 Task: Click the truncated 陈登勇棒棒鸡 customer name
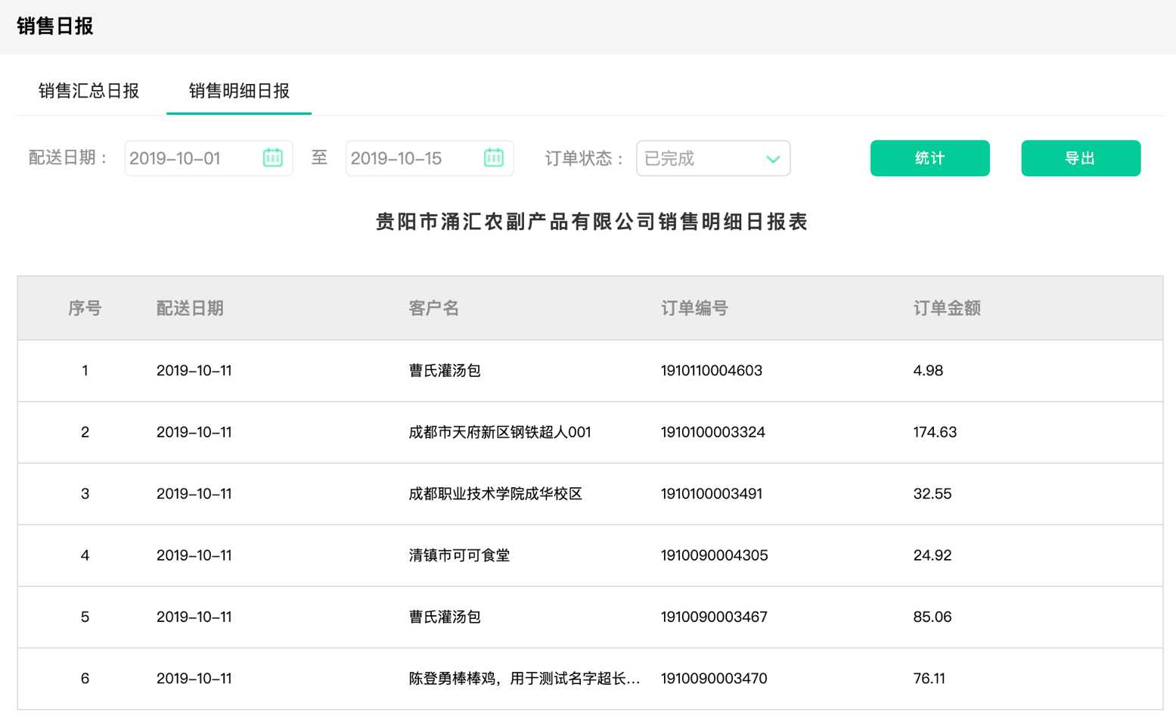click(x=523, y=679)
